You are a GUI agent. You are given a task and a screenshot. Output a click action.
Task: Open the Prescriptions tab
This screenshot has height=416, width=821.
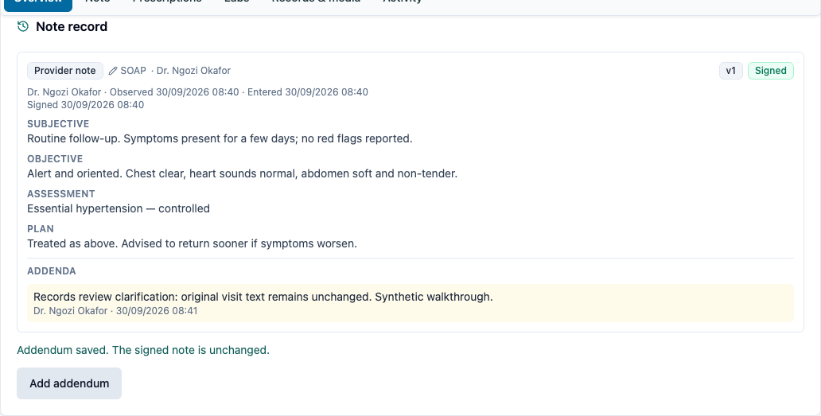tap(167, 2)
